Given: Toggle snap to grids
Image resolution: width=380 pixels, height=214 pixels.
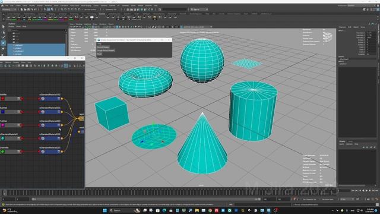Looking at the screenshot, I should click(x=62, y=10).
